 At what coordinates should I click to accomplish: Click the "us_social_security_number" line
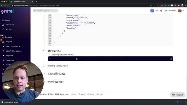[80, 23]
